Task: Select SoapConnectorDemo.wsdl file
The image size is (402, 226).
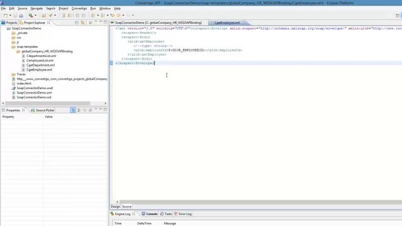Action: point(35,88)
